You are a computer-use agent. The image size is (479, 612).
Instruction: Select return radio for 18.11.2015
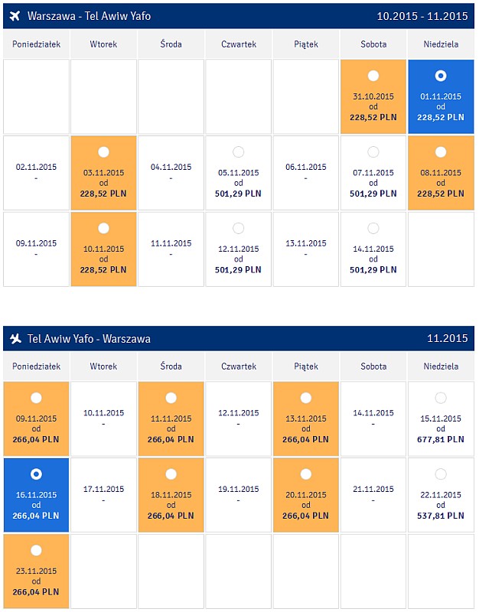(x=171, y=474)
